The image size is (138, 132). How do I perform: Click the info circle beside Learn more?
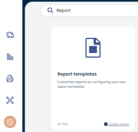pyautogui.click(x=106, y=124)
